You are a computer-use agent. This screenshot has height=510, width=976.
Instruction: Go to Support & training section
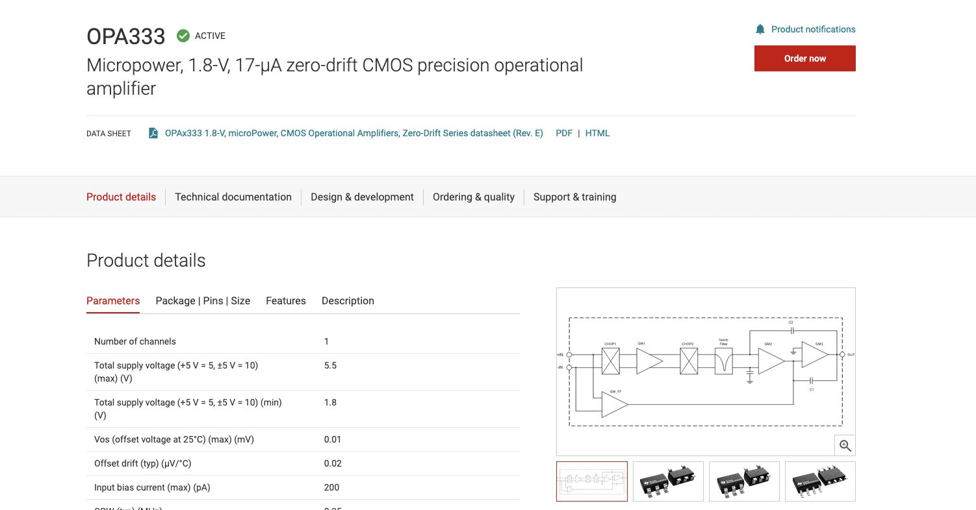coord(574,197)
